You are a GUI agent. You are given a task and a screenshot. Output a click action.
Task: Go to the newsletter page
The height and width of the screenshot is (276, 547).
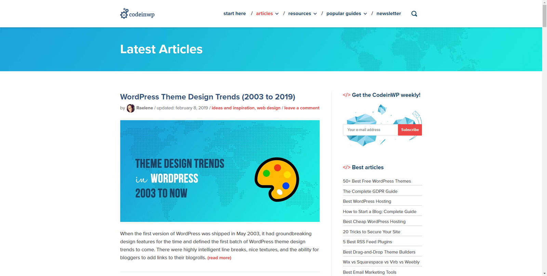click(x=389, y=13)
